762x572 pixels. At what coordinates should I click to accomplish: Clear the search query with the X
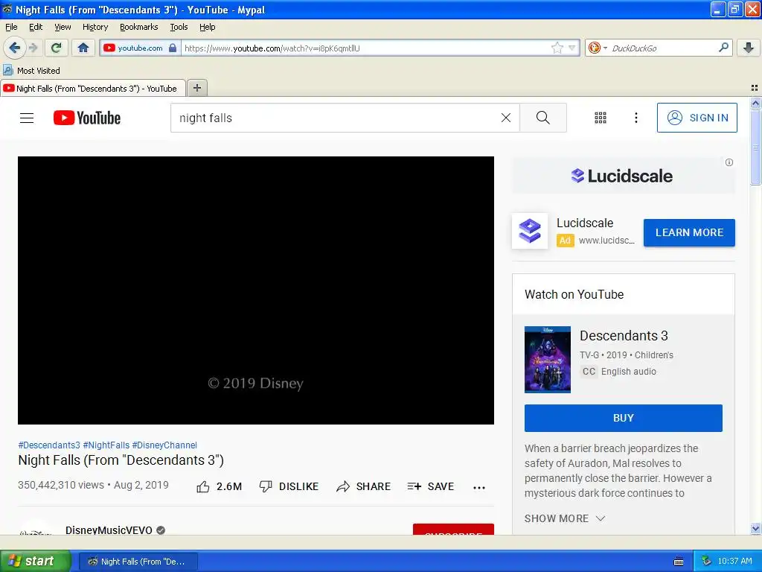click(506, 118)
